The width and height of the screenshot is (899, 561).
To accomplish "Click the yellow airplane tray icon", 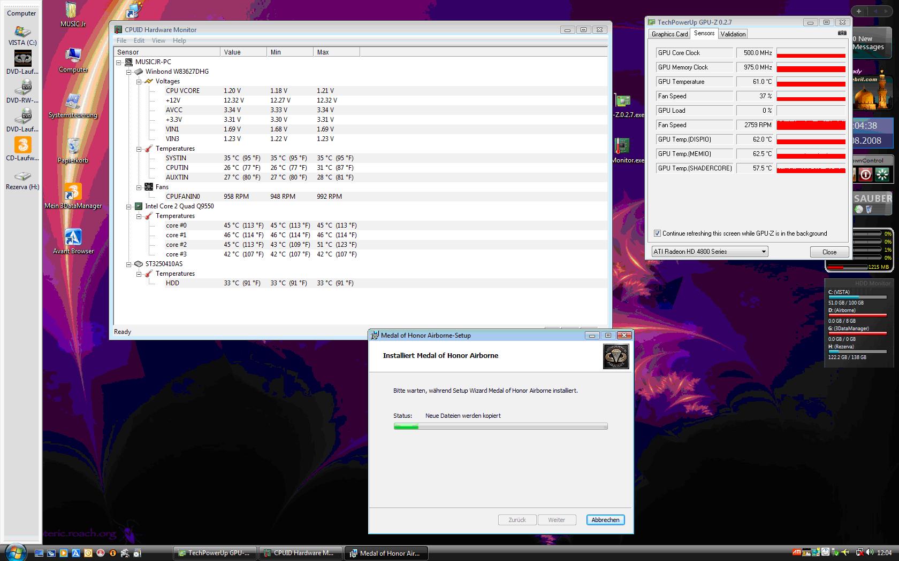I will click(x=845, y=552).
